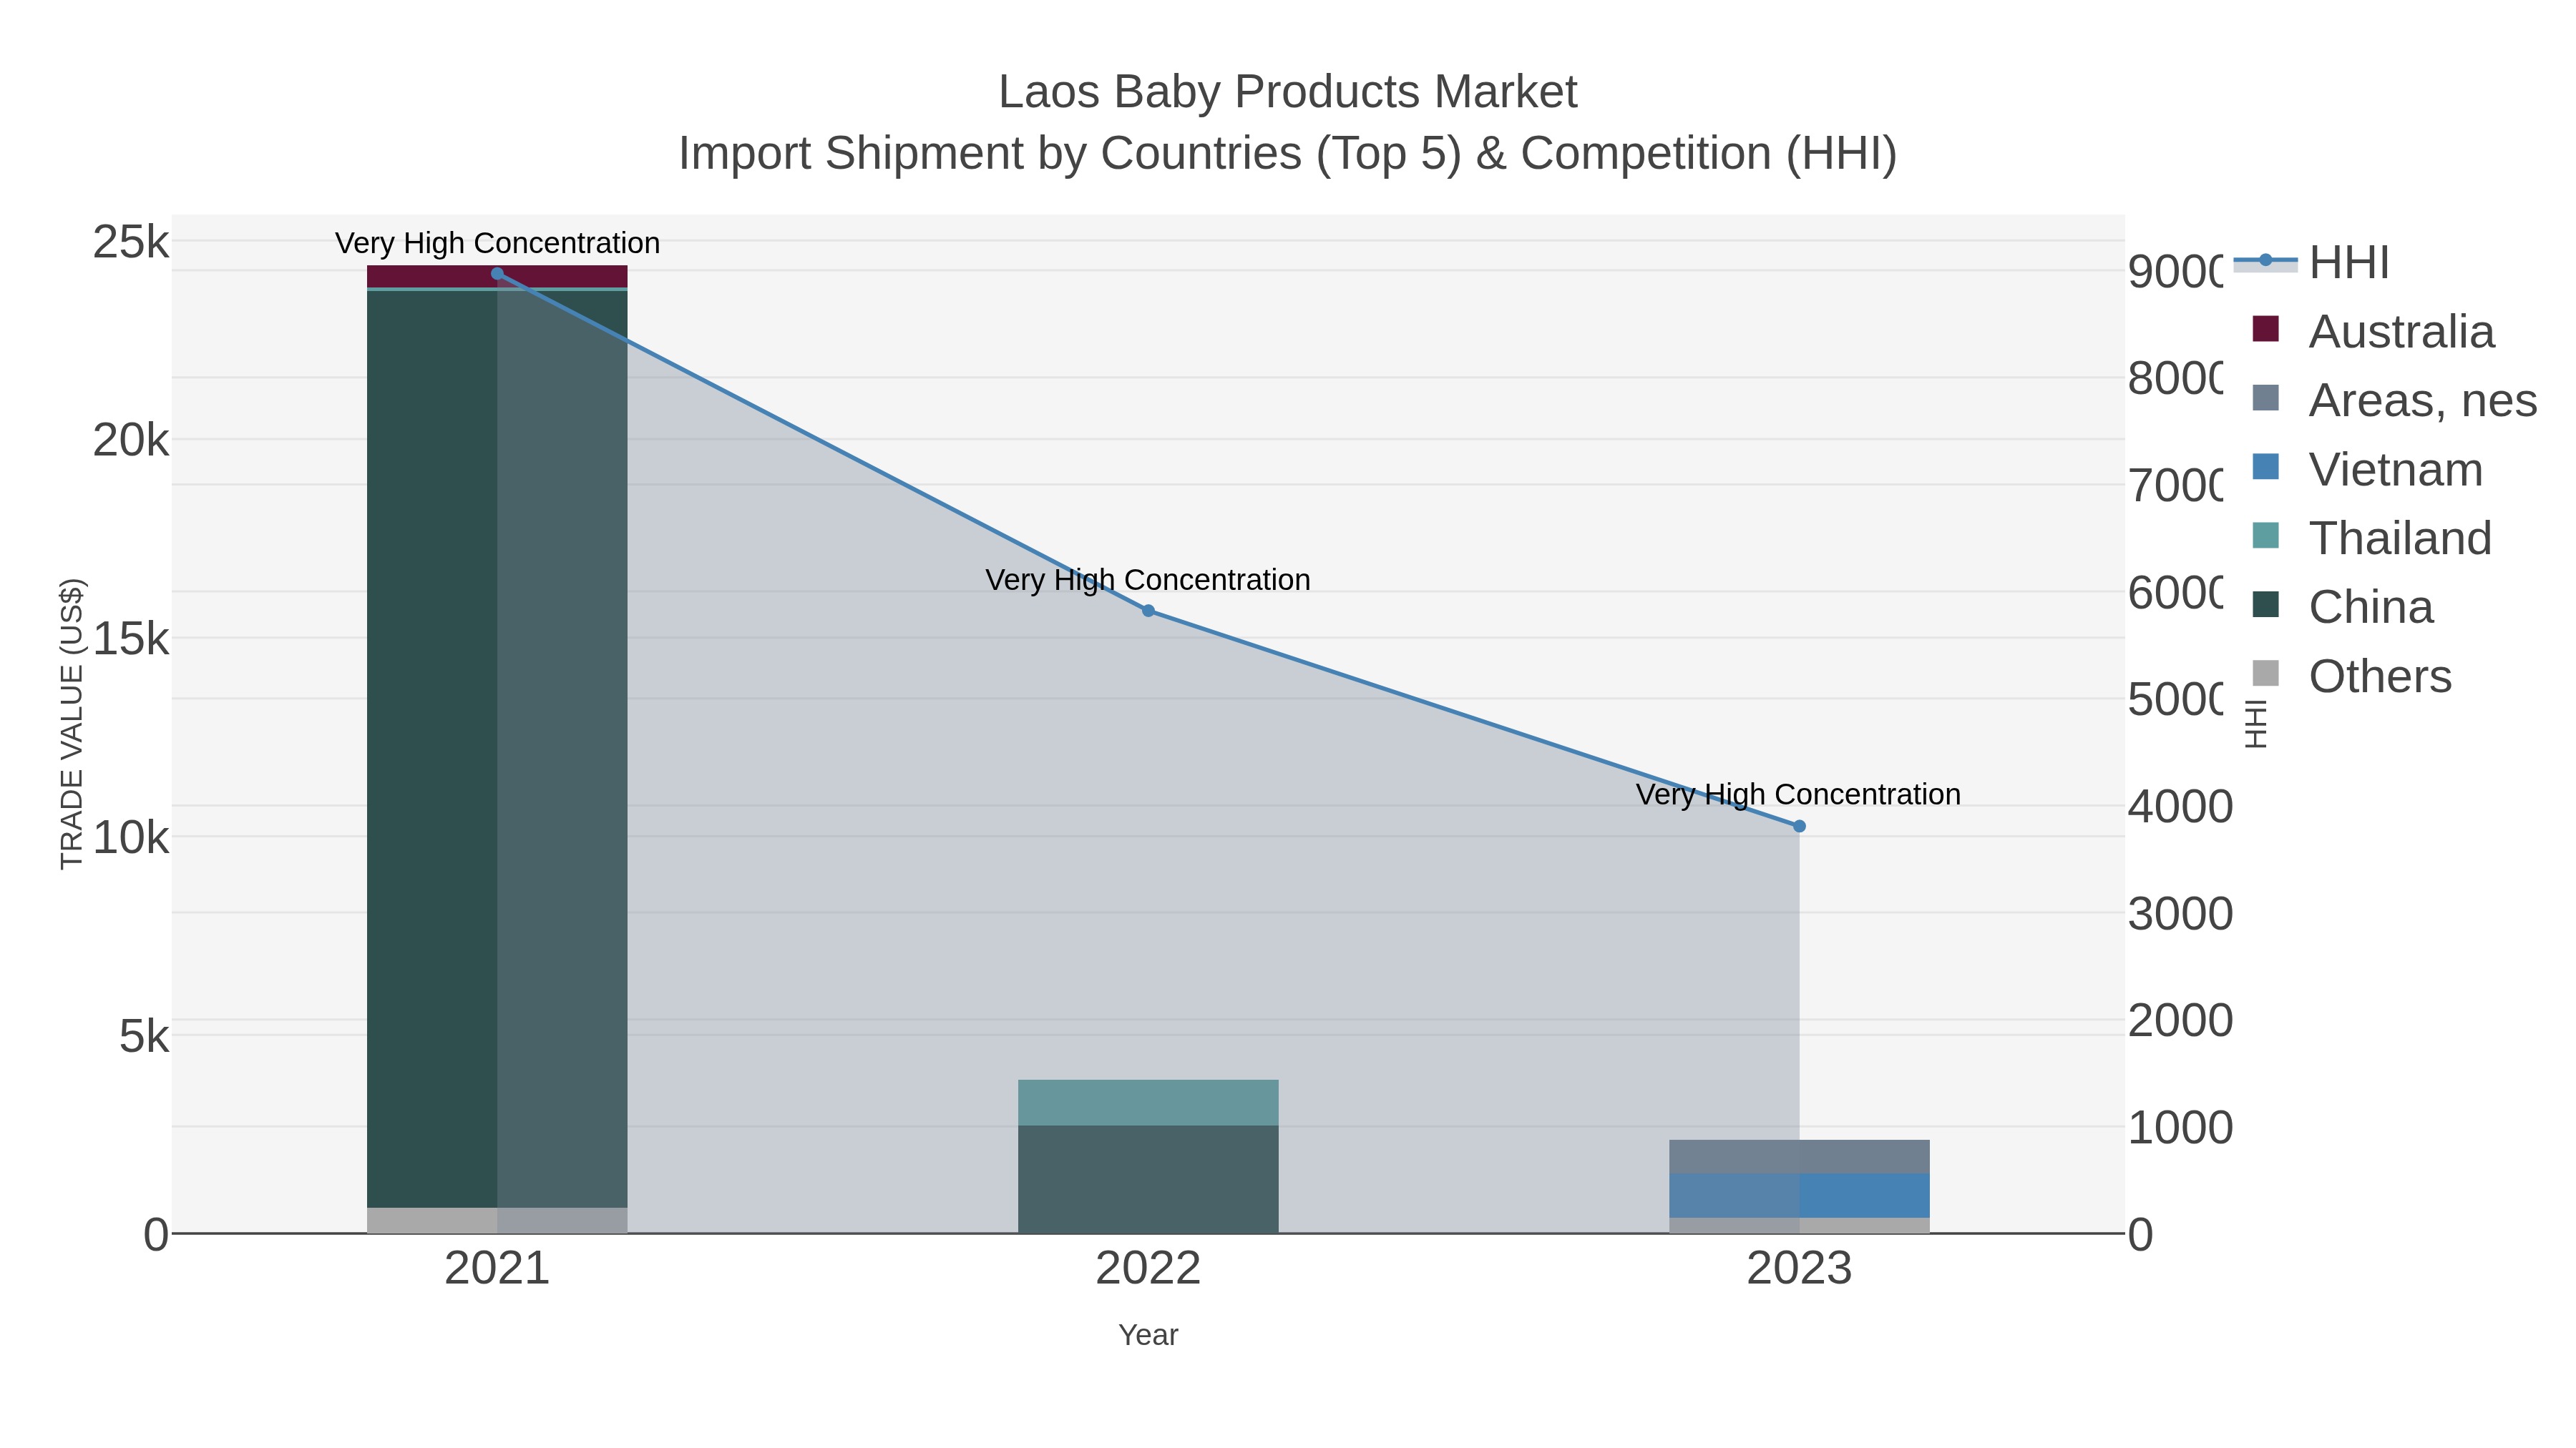
Task: Click the Thailand bar segment for 2022
Action: (1148, 1103)
